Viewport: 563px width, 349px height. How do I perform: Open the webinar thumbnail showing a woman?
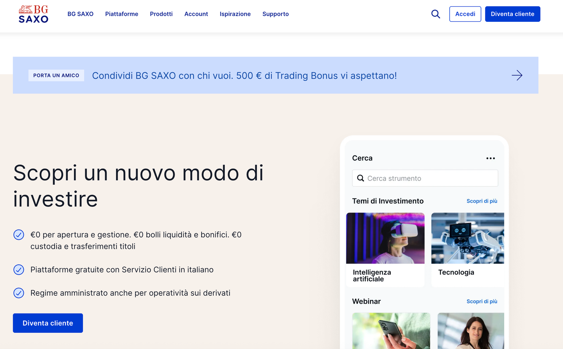tap(471, 331)
